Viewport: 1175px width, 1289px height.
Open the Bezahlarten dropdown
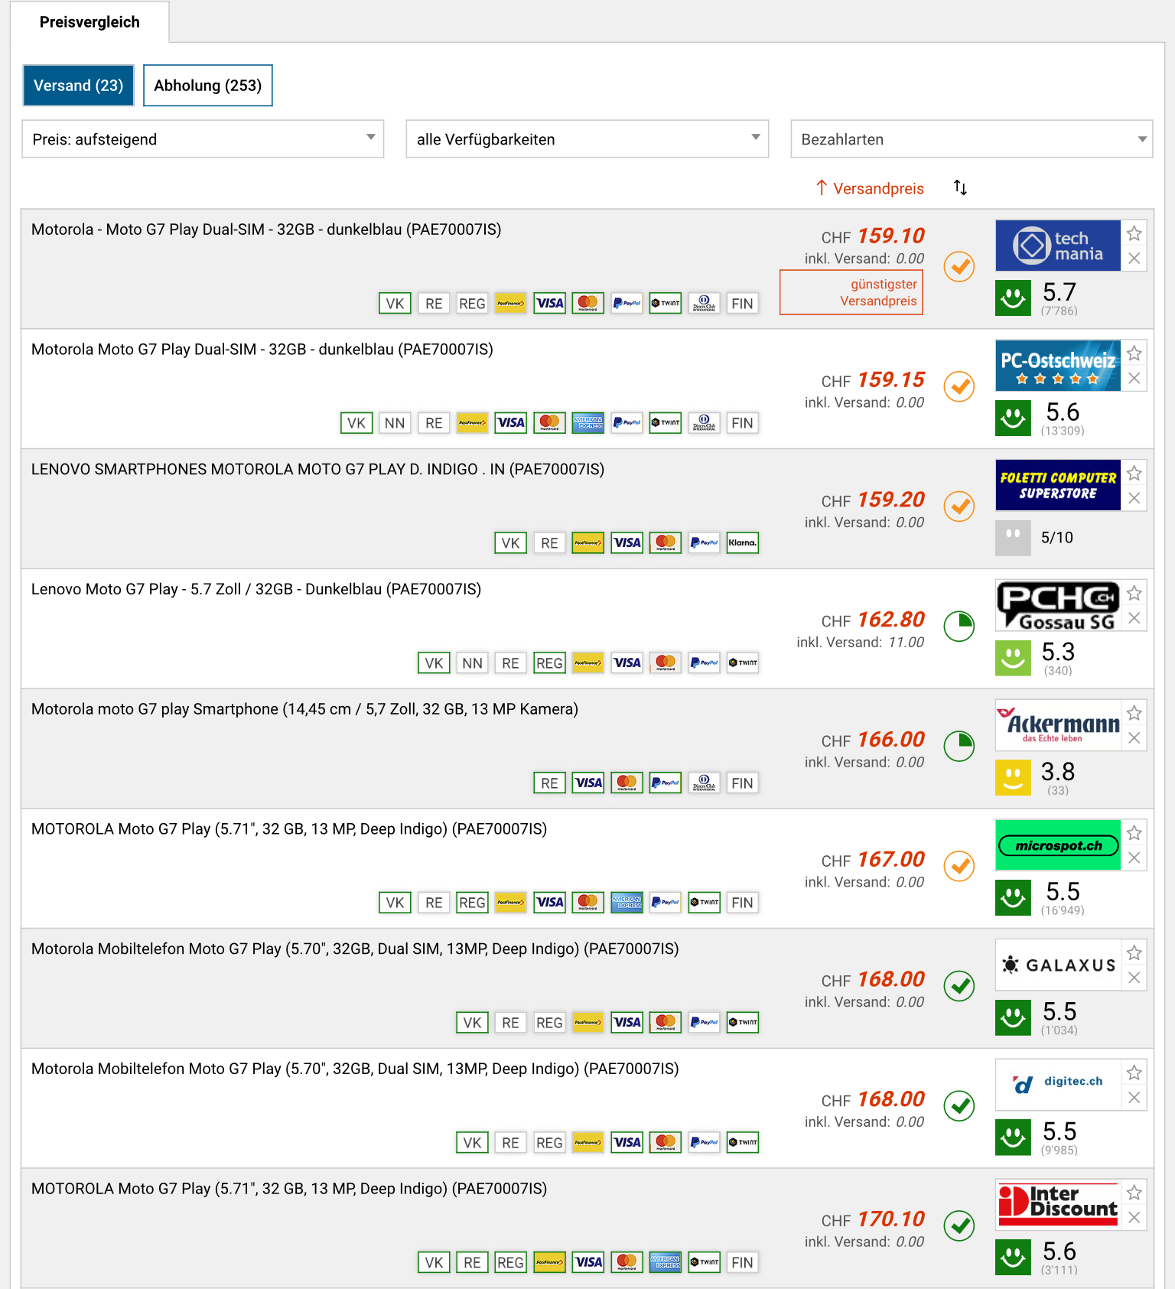pos(972,139)
